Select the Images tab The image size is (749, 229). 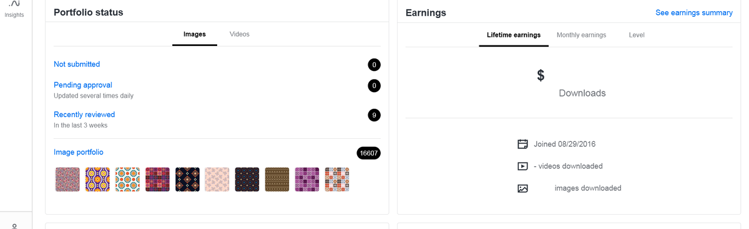[195, 34]
